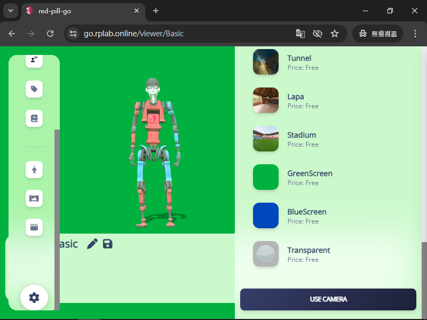Pick the BlueScreen color swatch
Viewport: 427px width, 320px height.
(x=266, y=215)
